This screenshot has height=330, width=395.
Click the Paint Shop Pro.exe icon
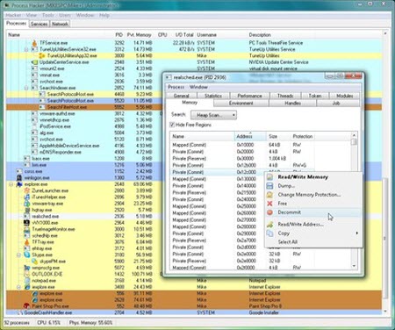coord(27,306)
